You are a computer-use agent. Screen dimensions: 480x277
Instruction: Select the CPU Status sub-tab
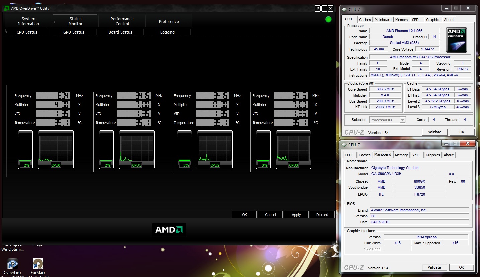(x=27, y=32)
